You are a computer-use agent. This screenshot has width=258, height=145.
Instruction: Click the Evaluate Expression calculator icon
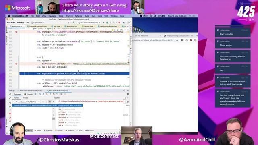tap(62, 94)
